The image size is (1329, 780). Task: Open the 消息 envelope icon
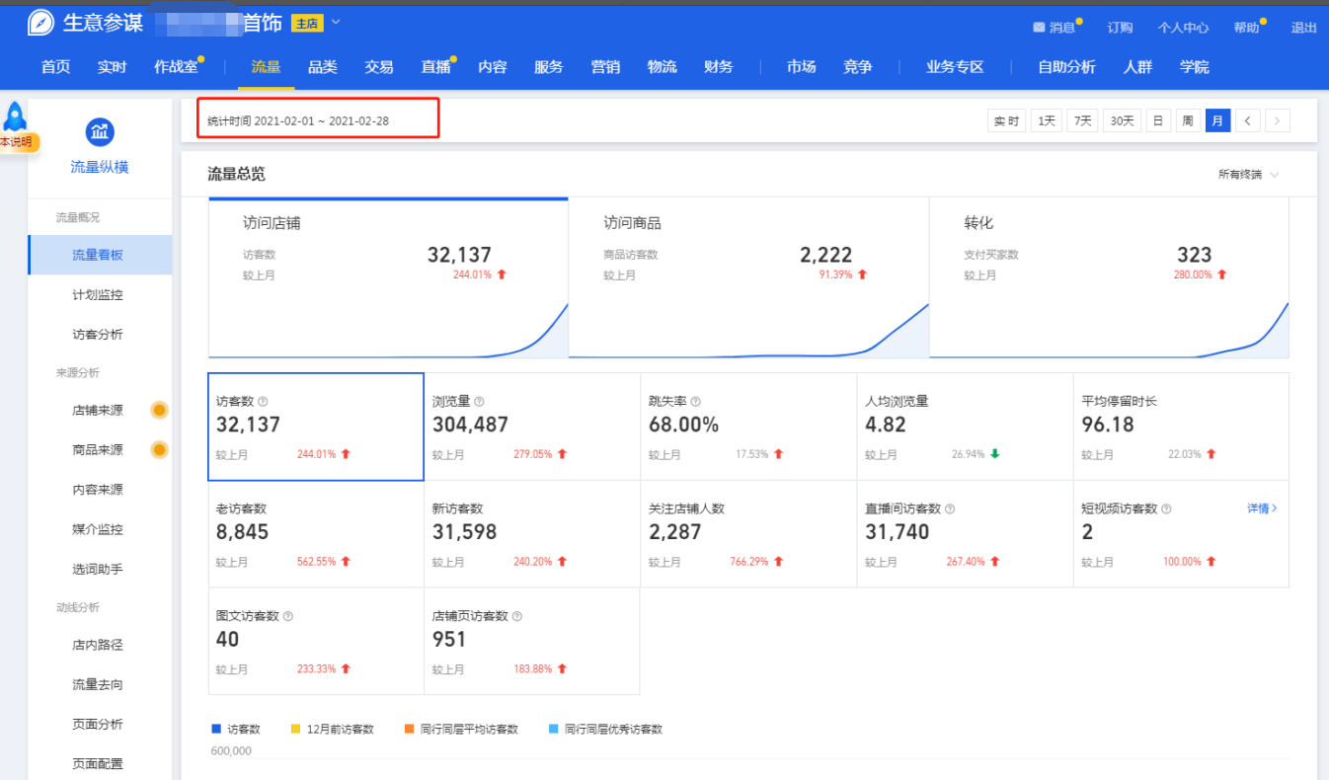click(x=1039, y=28)
